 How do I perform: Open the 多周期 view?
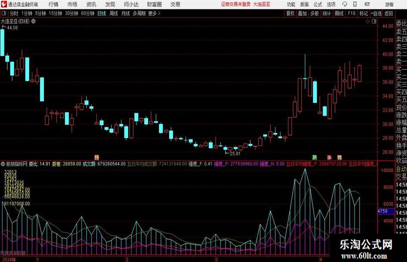pyautogui.click(x=139, y=13)
